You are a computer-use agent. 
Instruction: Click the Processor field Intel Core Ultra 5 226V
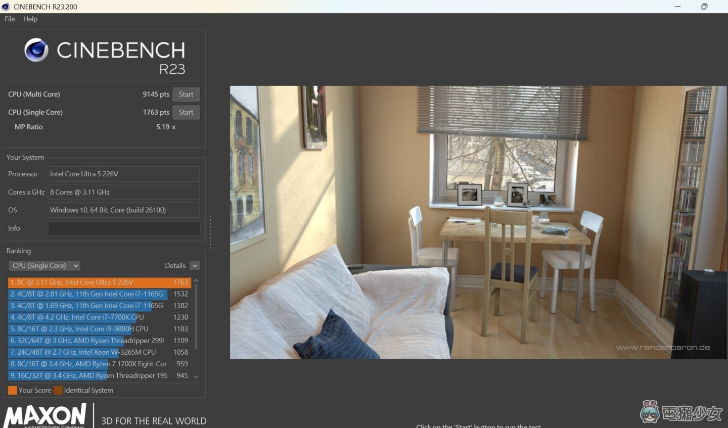(x=124, y=174)
